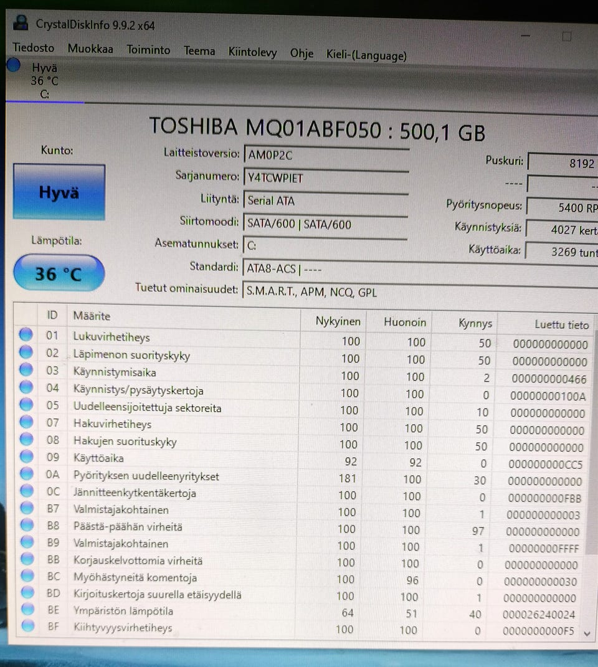Click the Laitteistoversio field AM0P2C
Screen dimensions: 598x667
click(326, 155)
